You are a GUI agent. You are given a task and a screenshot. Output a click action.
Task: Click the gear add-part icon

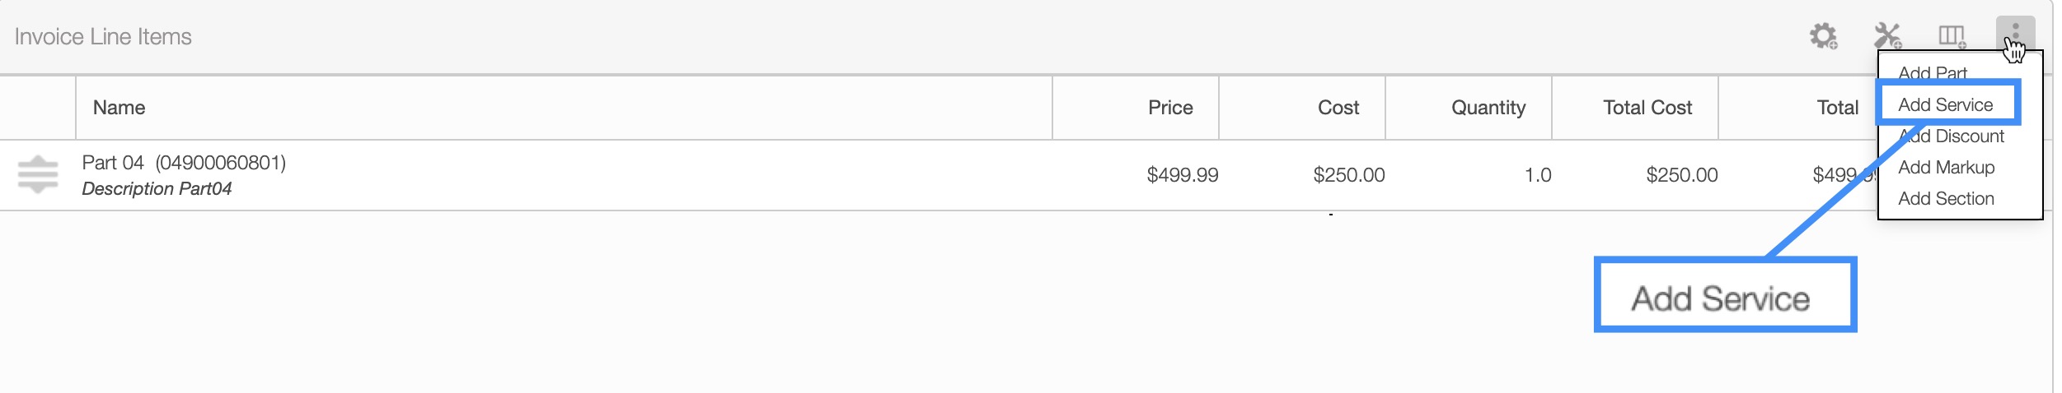pos(1823,36)
